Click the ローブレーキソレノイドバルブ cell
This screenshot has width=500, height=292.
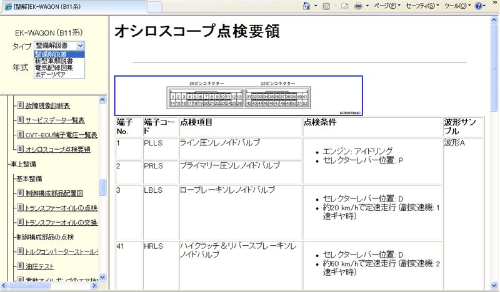pos(240,212)
